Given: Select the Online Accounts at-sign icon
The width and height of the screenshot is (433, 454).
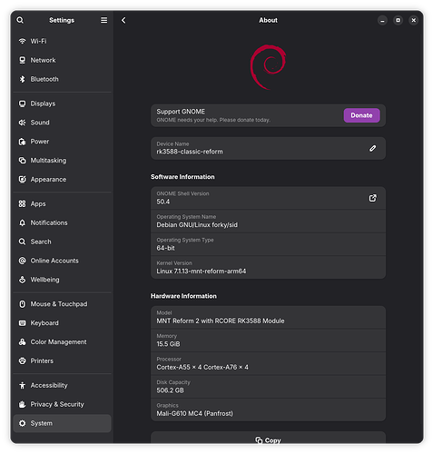Looking at the screenshot, I should point(22,261).
